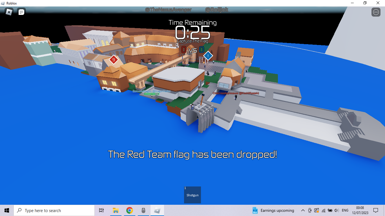Expand the hidden system tray icons
The height and width of the screenshot is (216, 385).
[x=303, y=210]
